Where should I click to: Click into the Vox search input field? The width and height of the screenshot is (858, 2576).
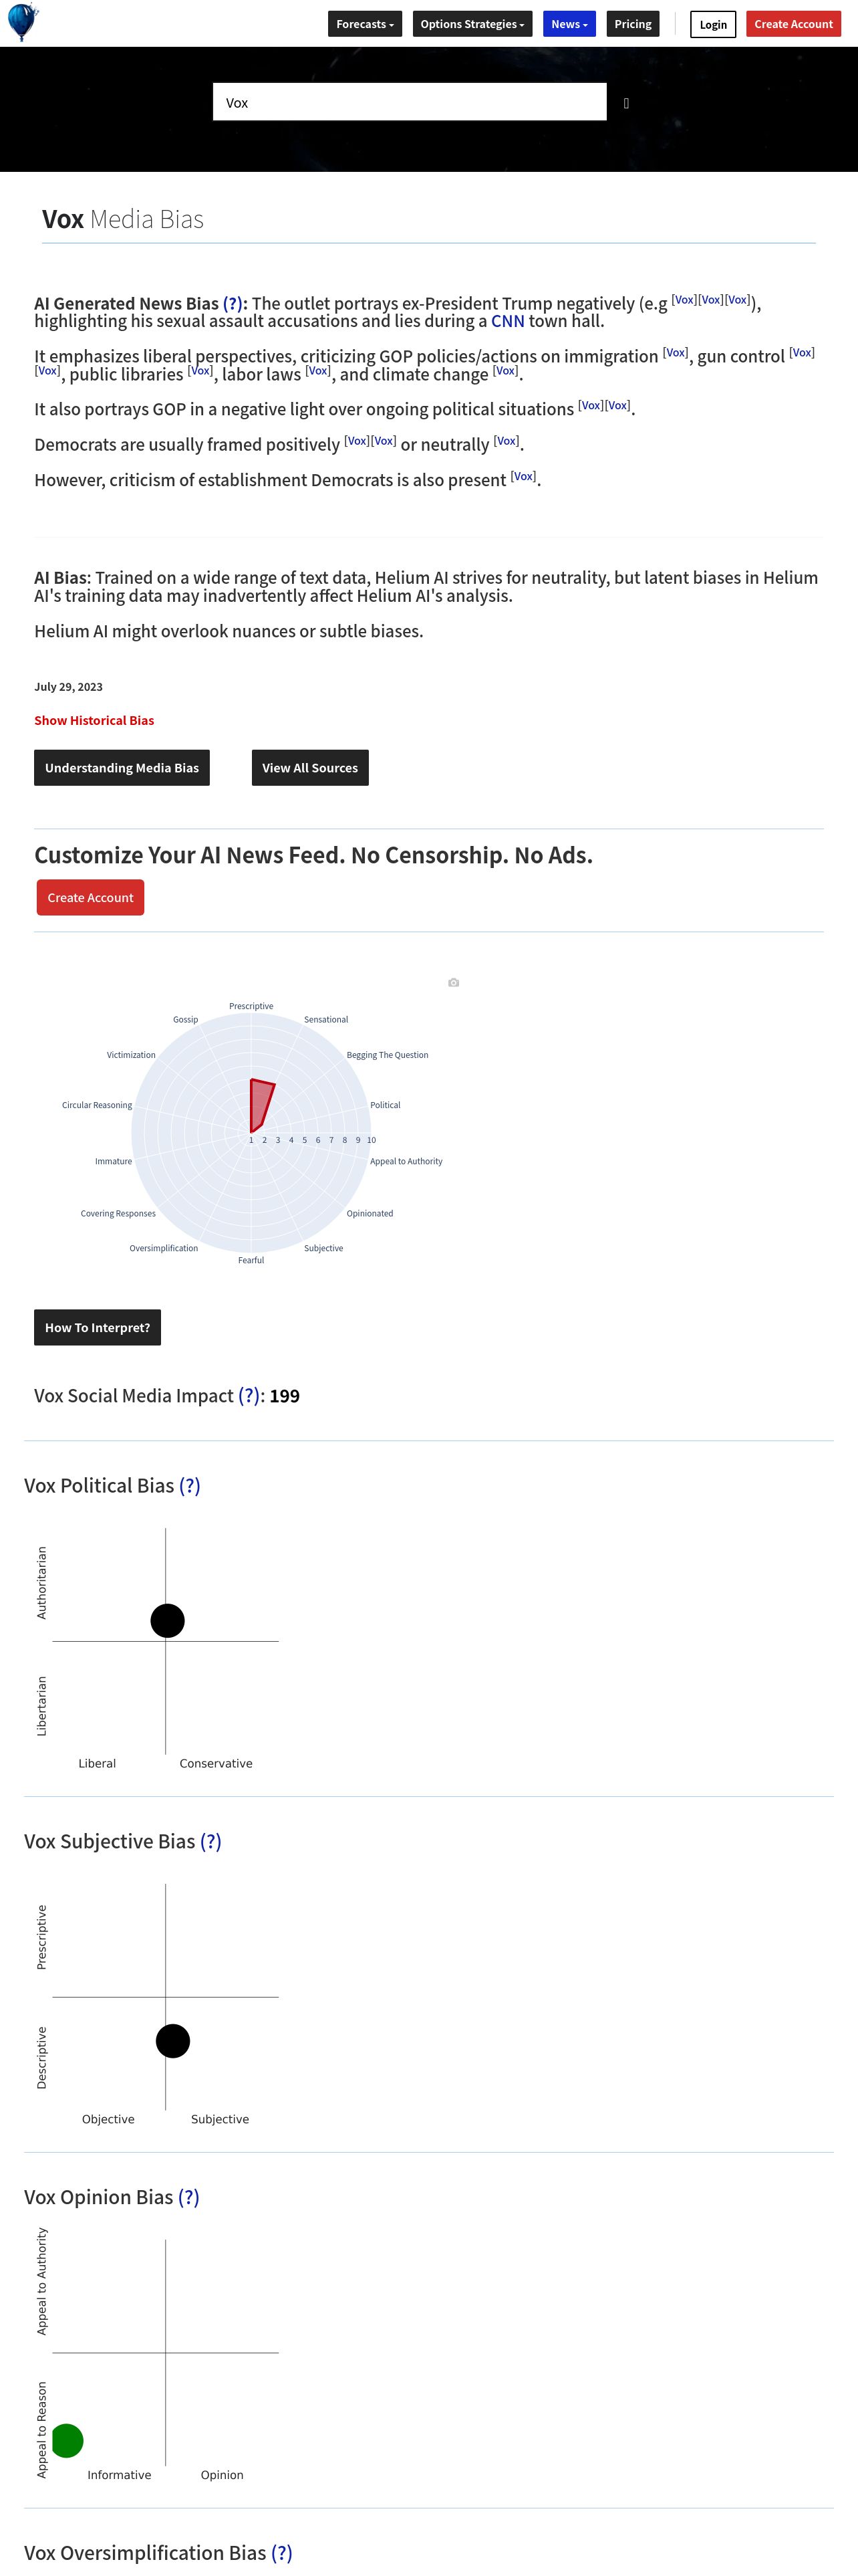point(410,102)
